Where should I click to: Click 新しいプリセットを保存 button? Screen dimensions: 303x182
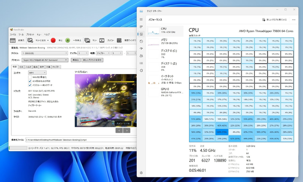point(92,60)
